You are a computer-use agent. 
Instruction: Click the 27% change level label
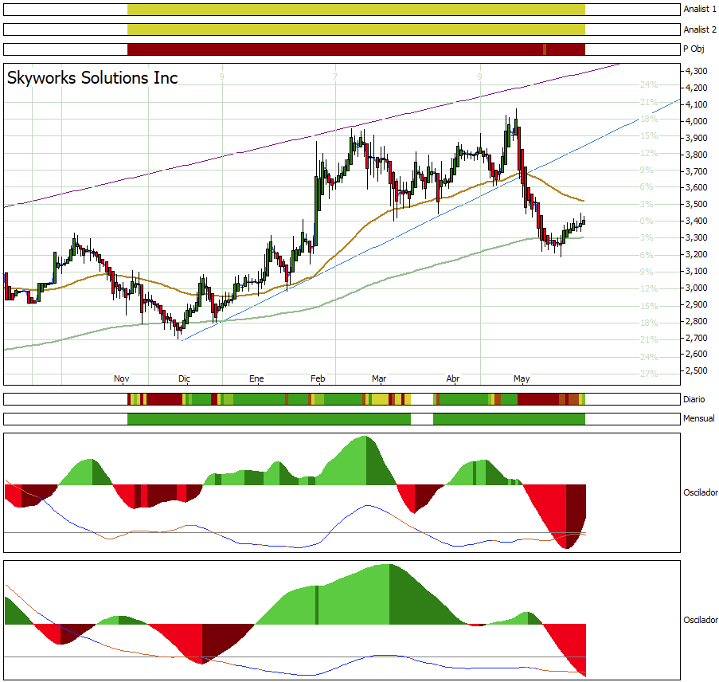coord(649,374)
